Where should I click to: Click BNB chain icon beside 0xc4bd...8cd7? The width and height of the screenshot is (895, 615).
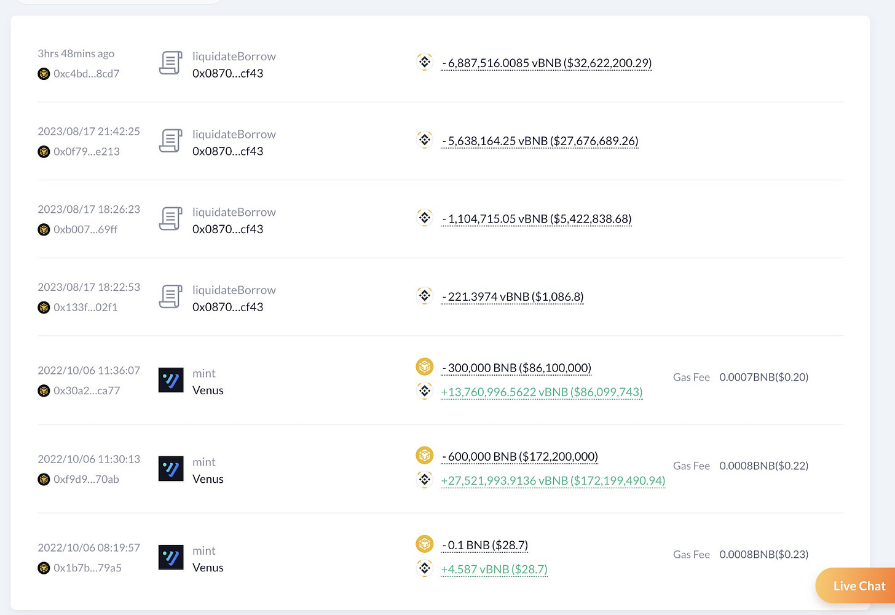(x=44, y=74)
